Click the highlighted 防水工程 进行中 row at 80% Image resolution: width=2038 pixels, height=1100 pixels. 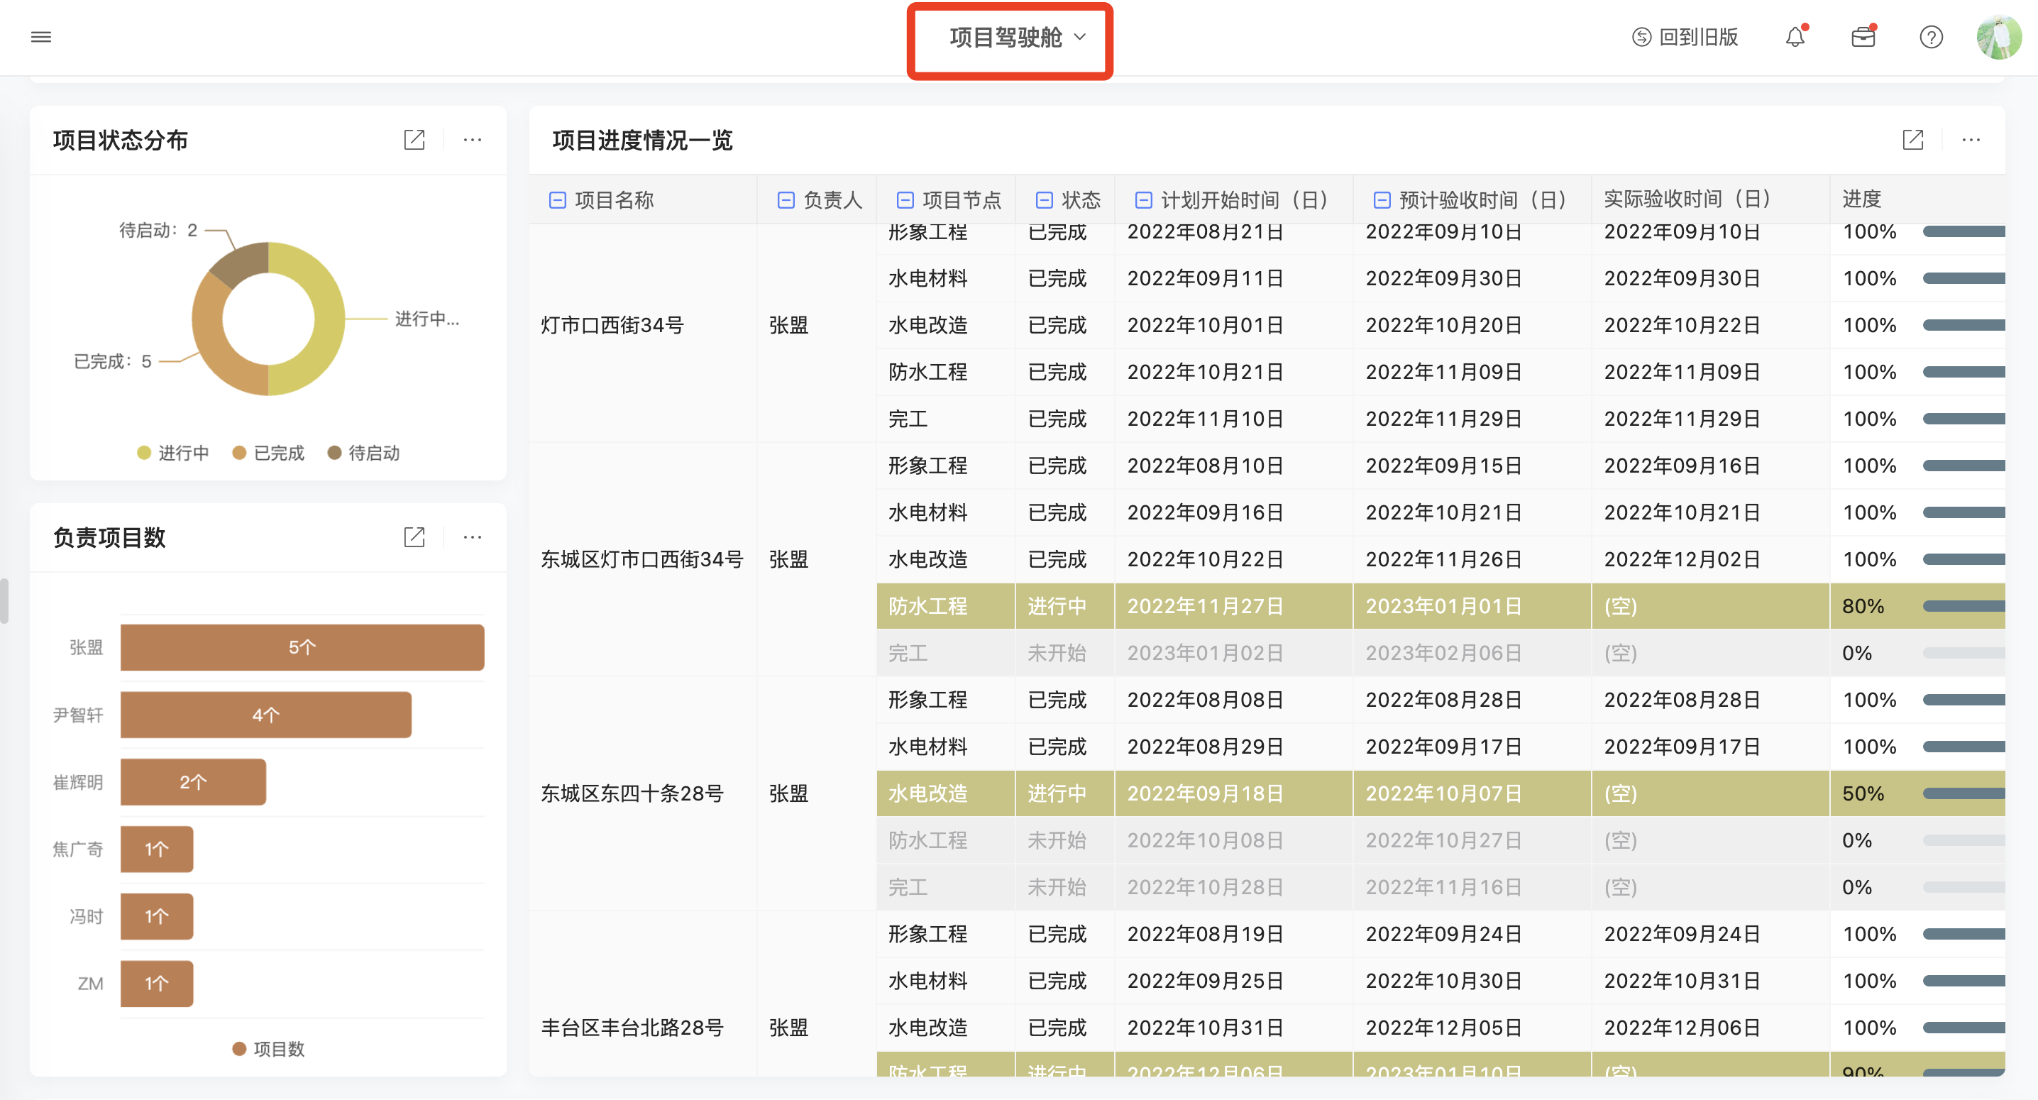coord(1440,606)
